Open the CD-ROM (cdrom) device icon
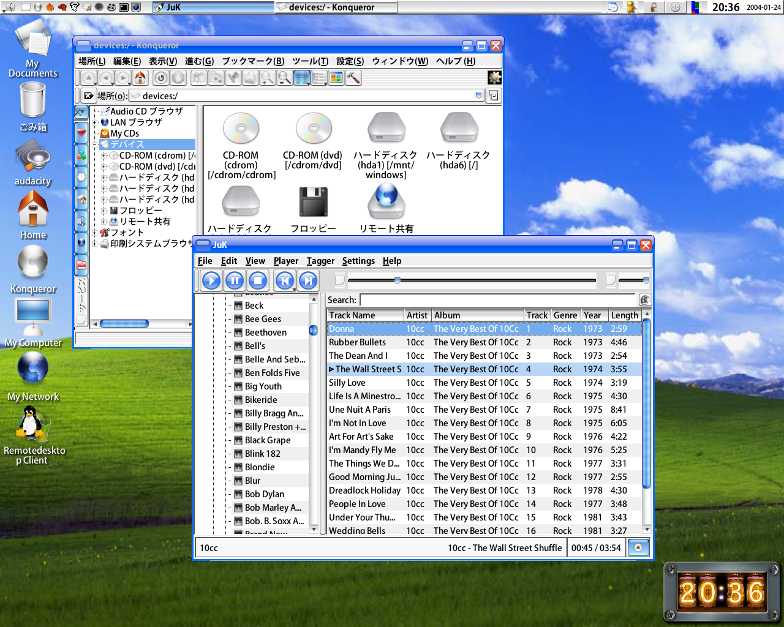This screenshot has height=627, width=784. (241, 129)
